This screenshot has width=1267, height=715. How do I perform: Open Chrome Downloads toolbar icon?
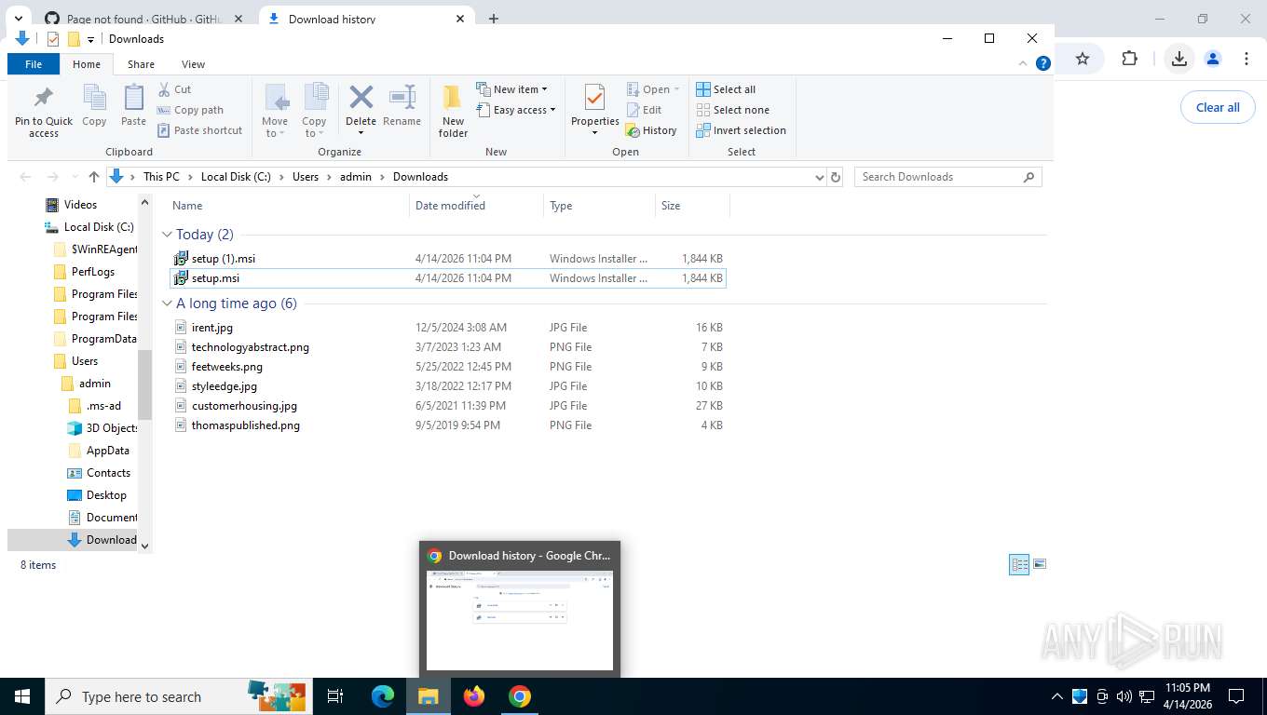pyautogui.click(x=1178, y=59)
